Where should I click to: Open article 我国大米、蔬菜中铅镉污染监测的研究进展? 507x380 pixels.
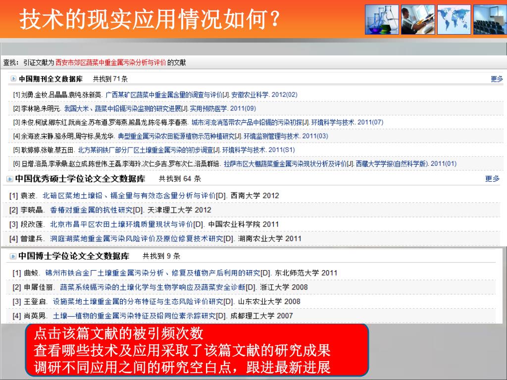123,108
